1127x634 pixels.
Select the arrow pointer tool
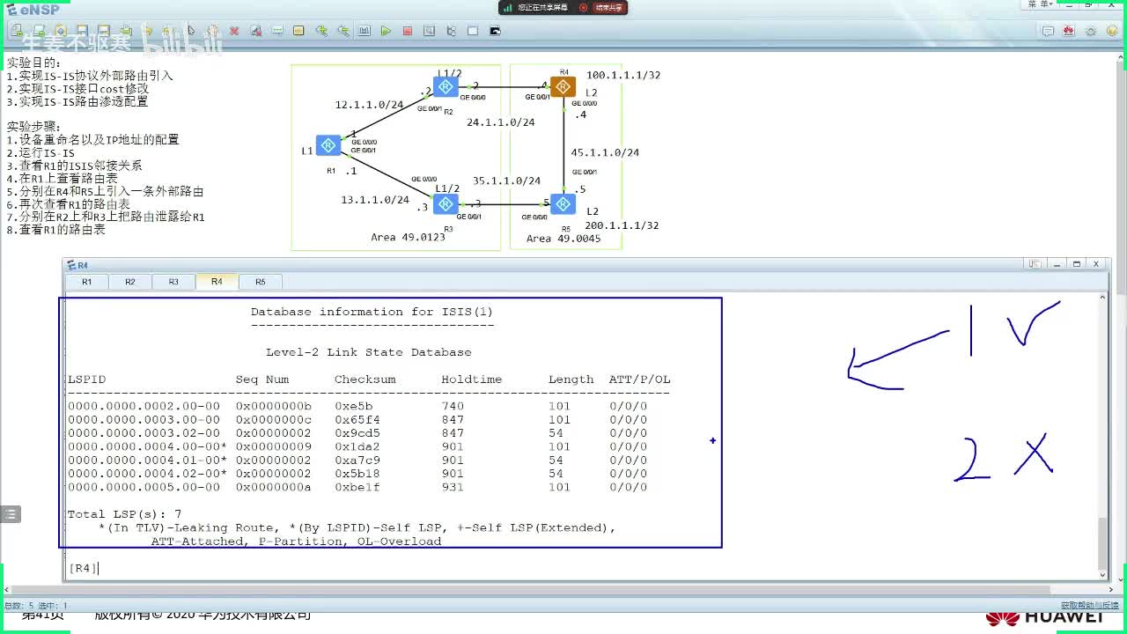coord(190,31)
